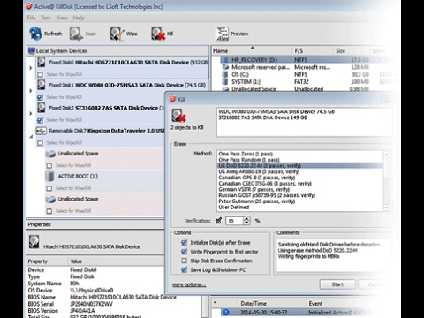Click the Comments text box
Screen dimensions: 424x318
(x=332, y=255)
